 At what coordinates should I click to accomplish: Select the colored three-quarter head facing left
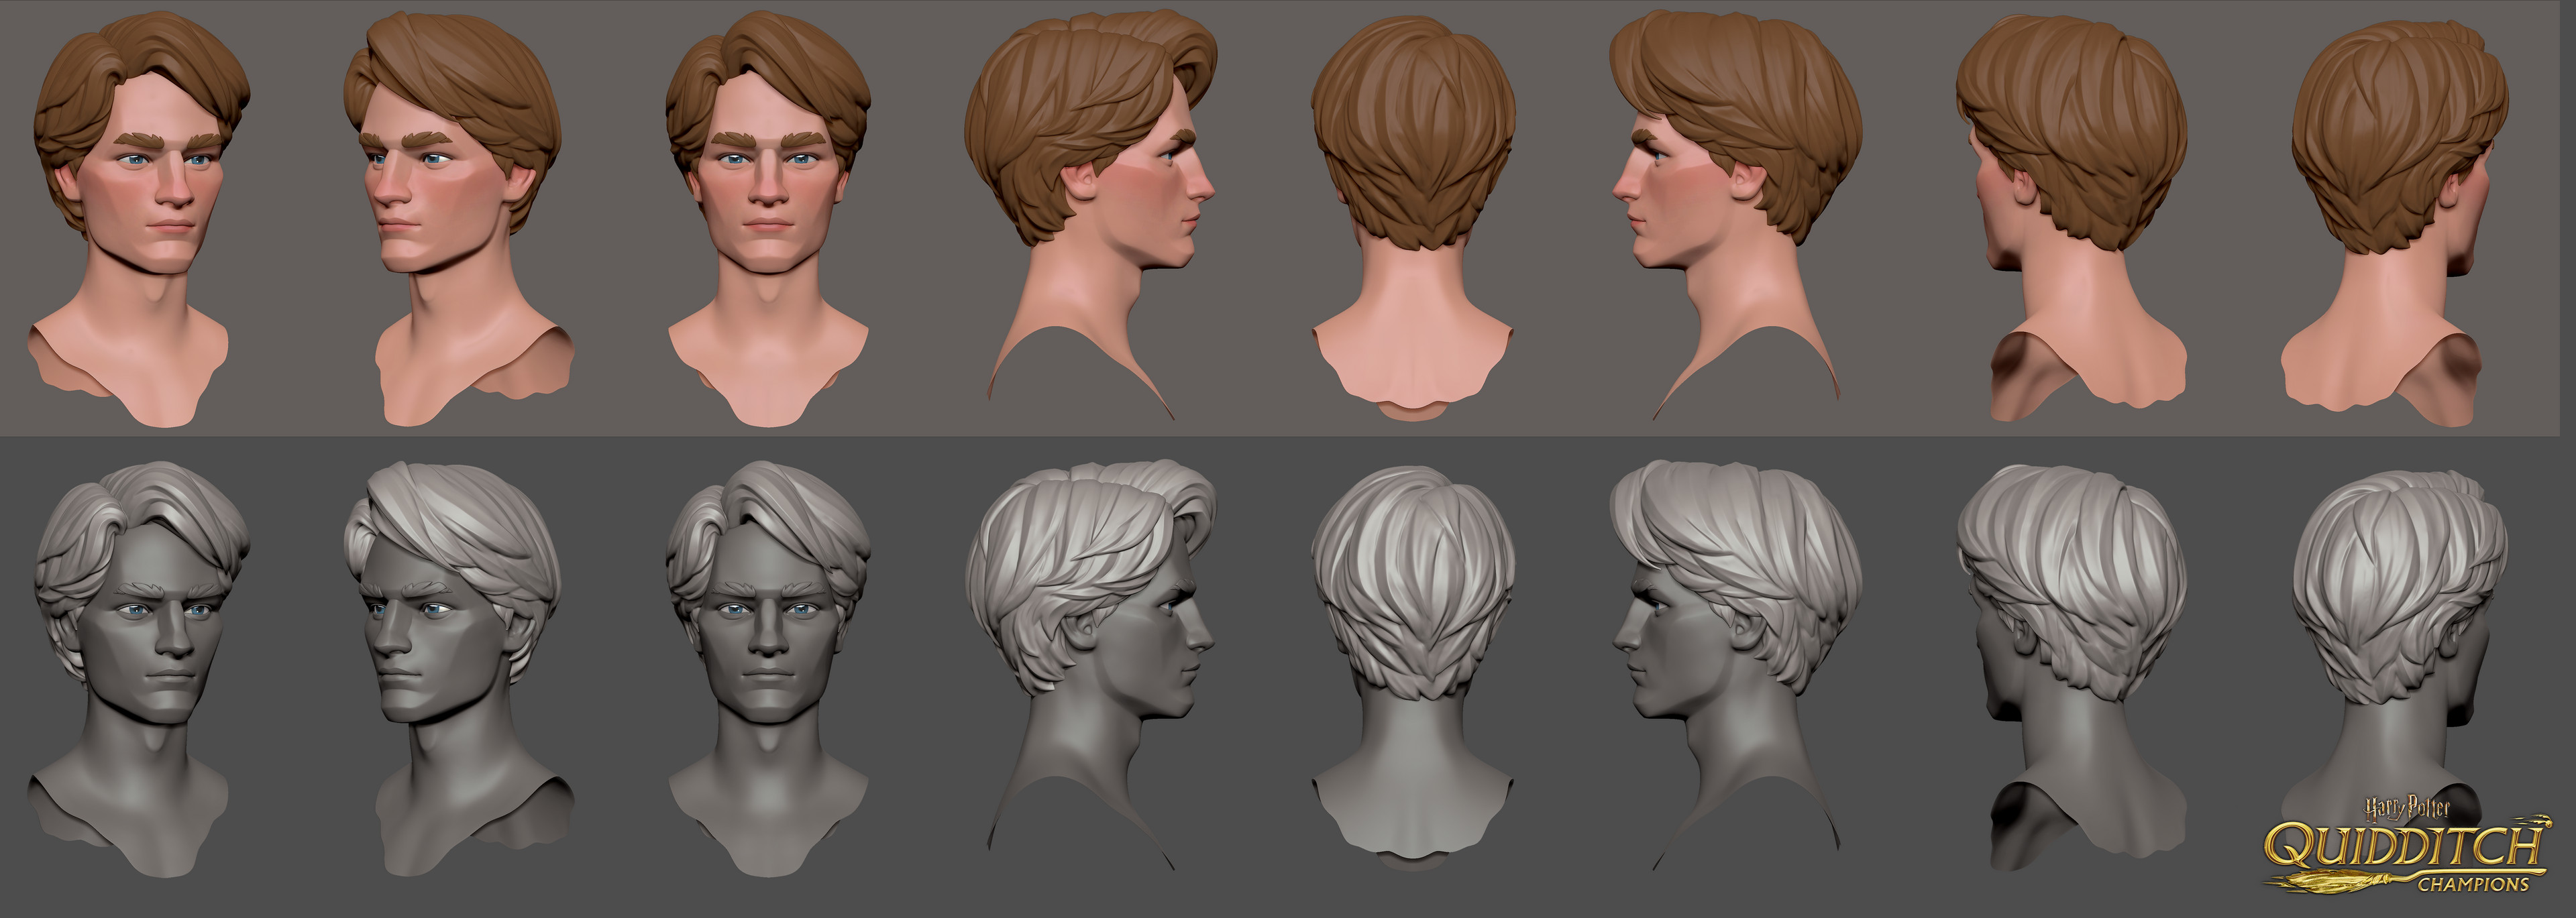(460, 220)
